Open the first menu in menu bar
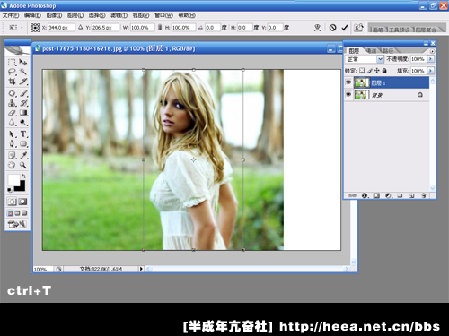449x336 pixels. click(11, 15)
